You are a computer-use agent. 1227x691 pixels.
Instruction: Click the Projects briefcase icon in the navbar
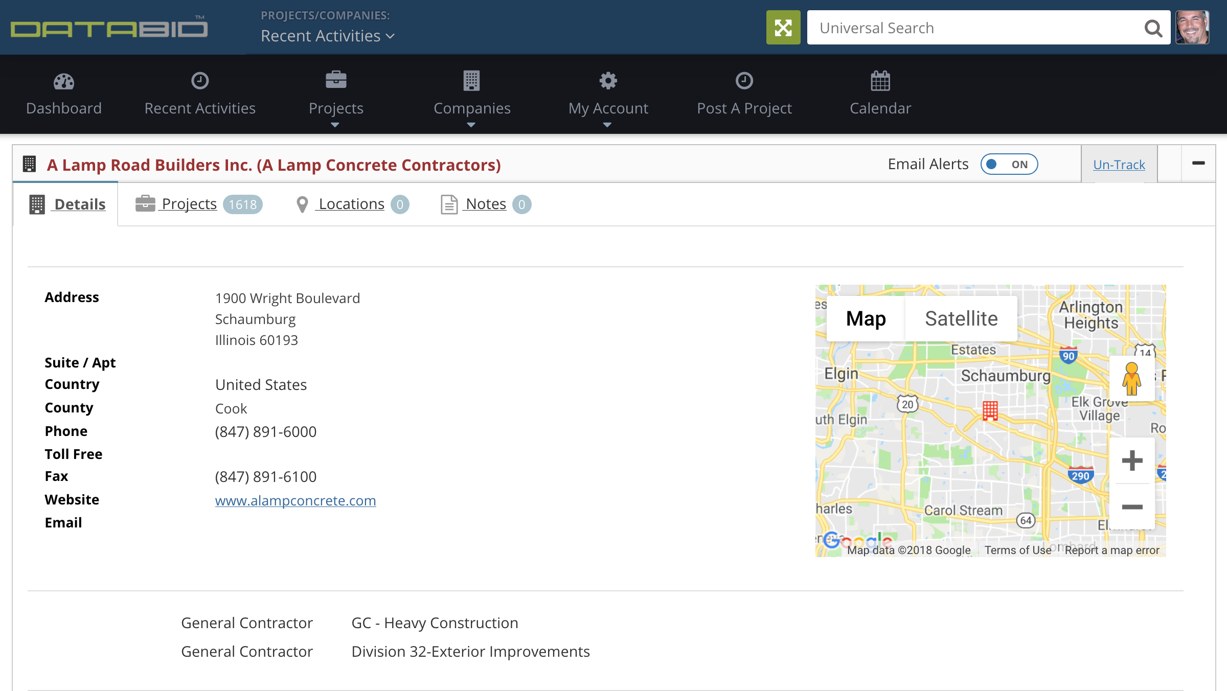(x=336, y=80)
